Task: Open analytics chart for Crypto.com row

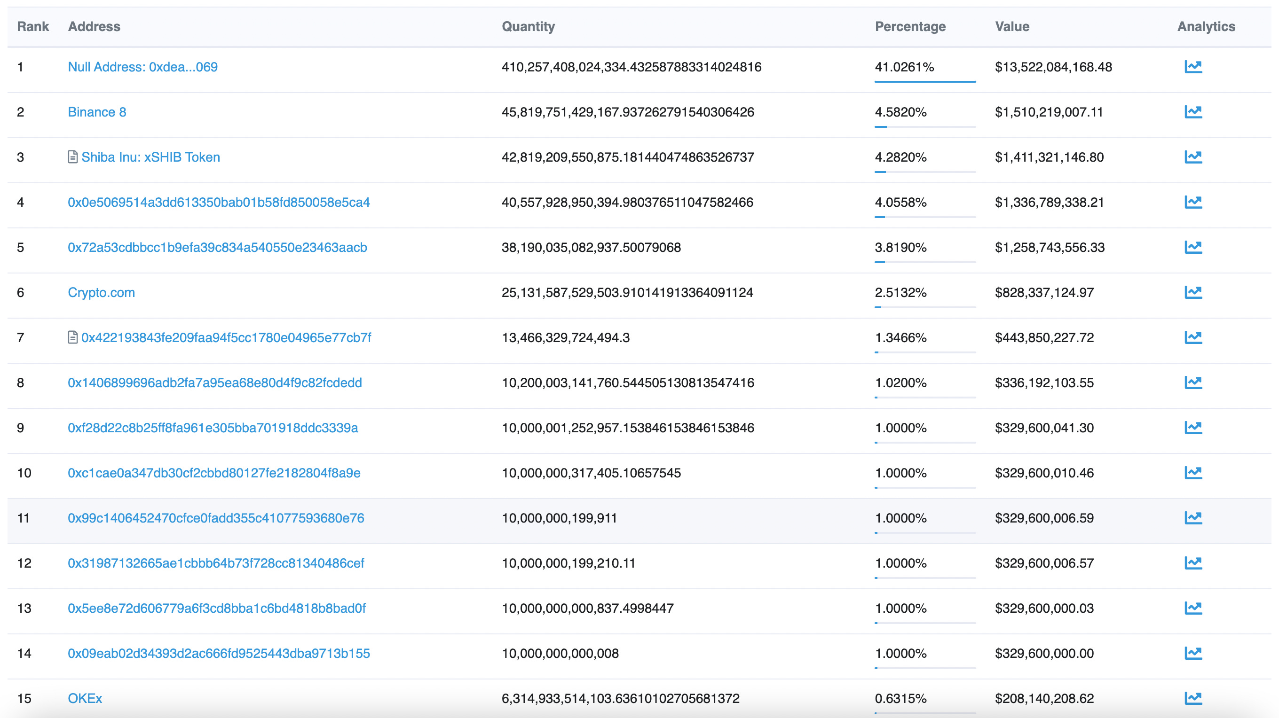Action: 1193,292
